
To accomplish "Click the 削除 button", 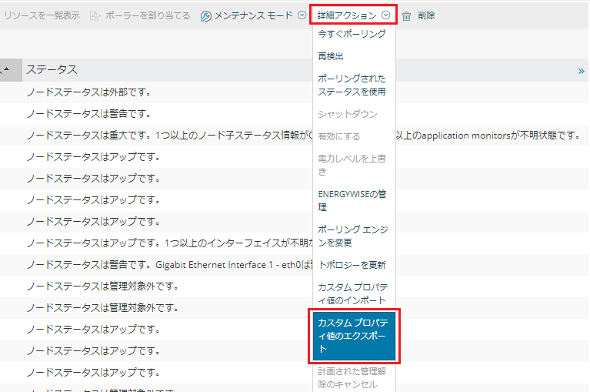I will (x=426, y=15).
